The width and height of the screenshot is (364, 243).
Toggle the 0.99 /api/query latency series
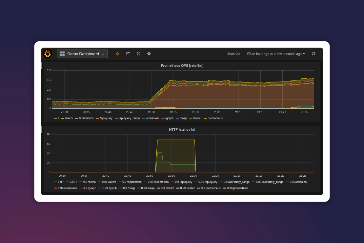[206, 182]
